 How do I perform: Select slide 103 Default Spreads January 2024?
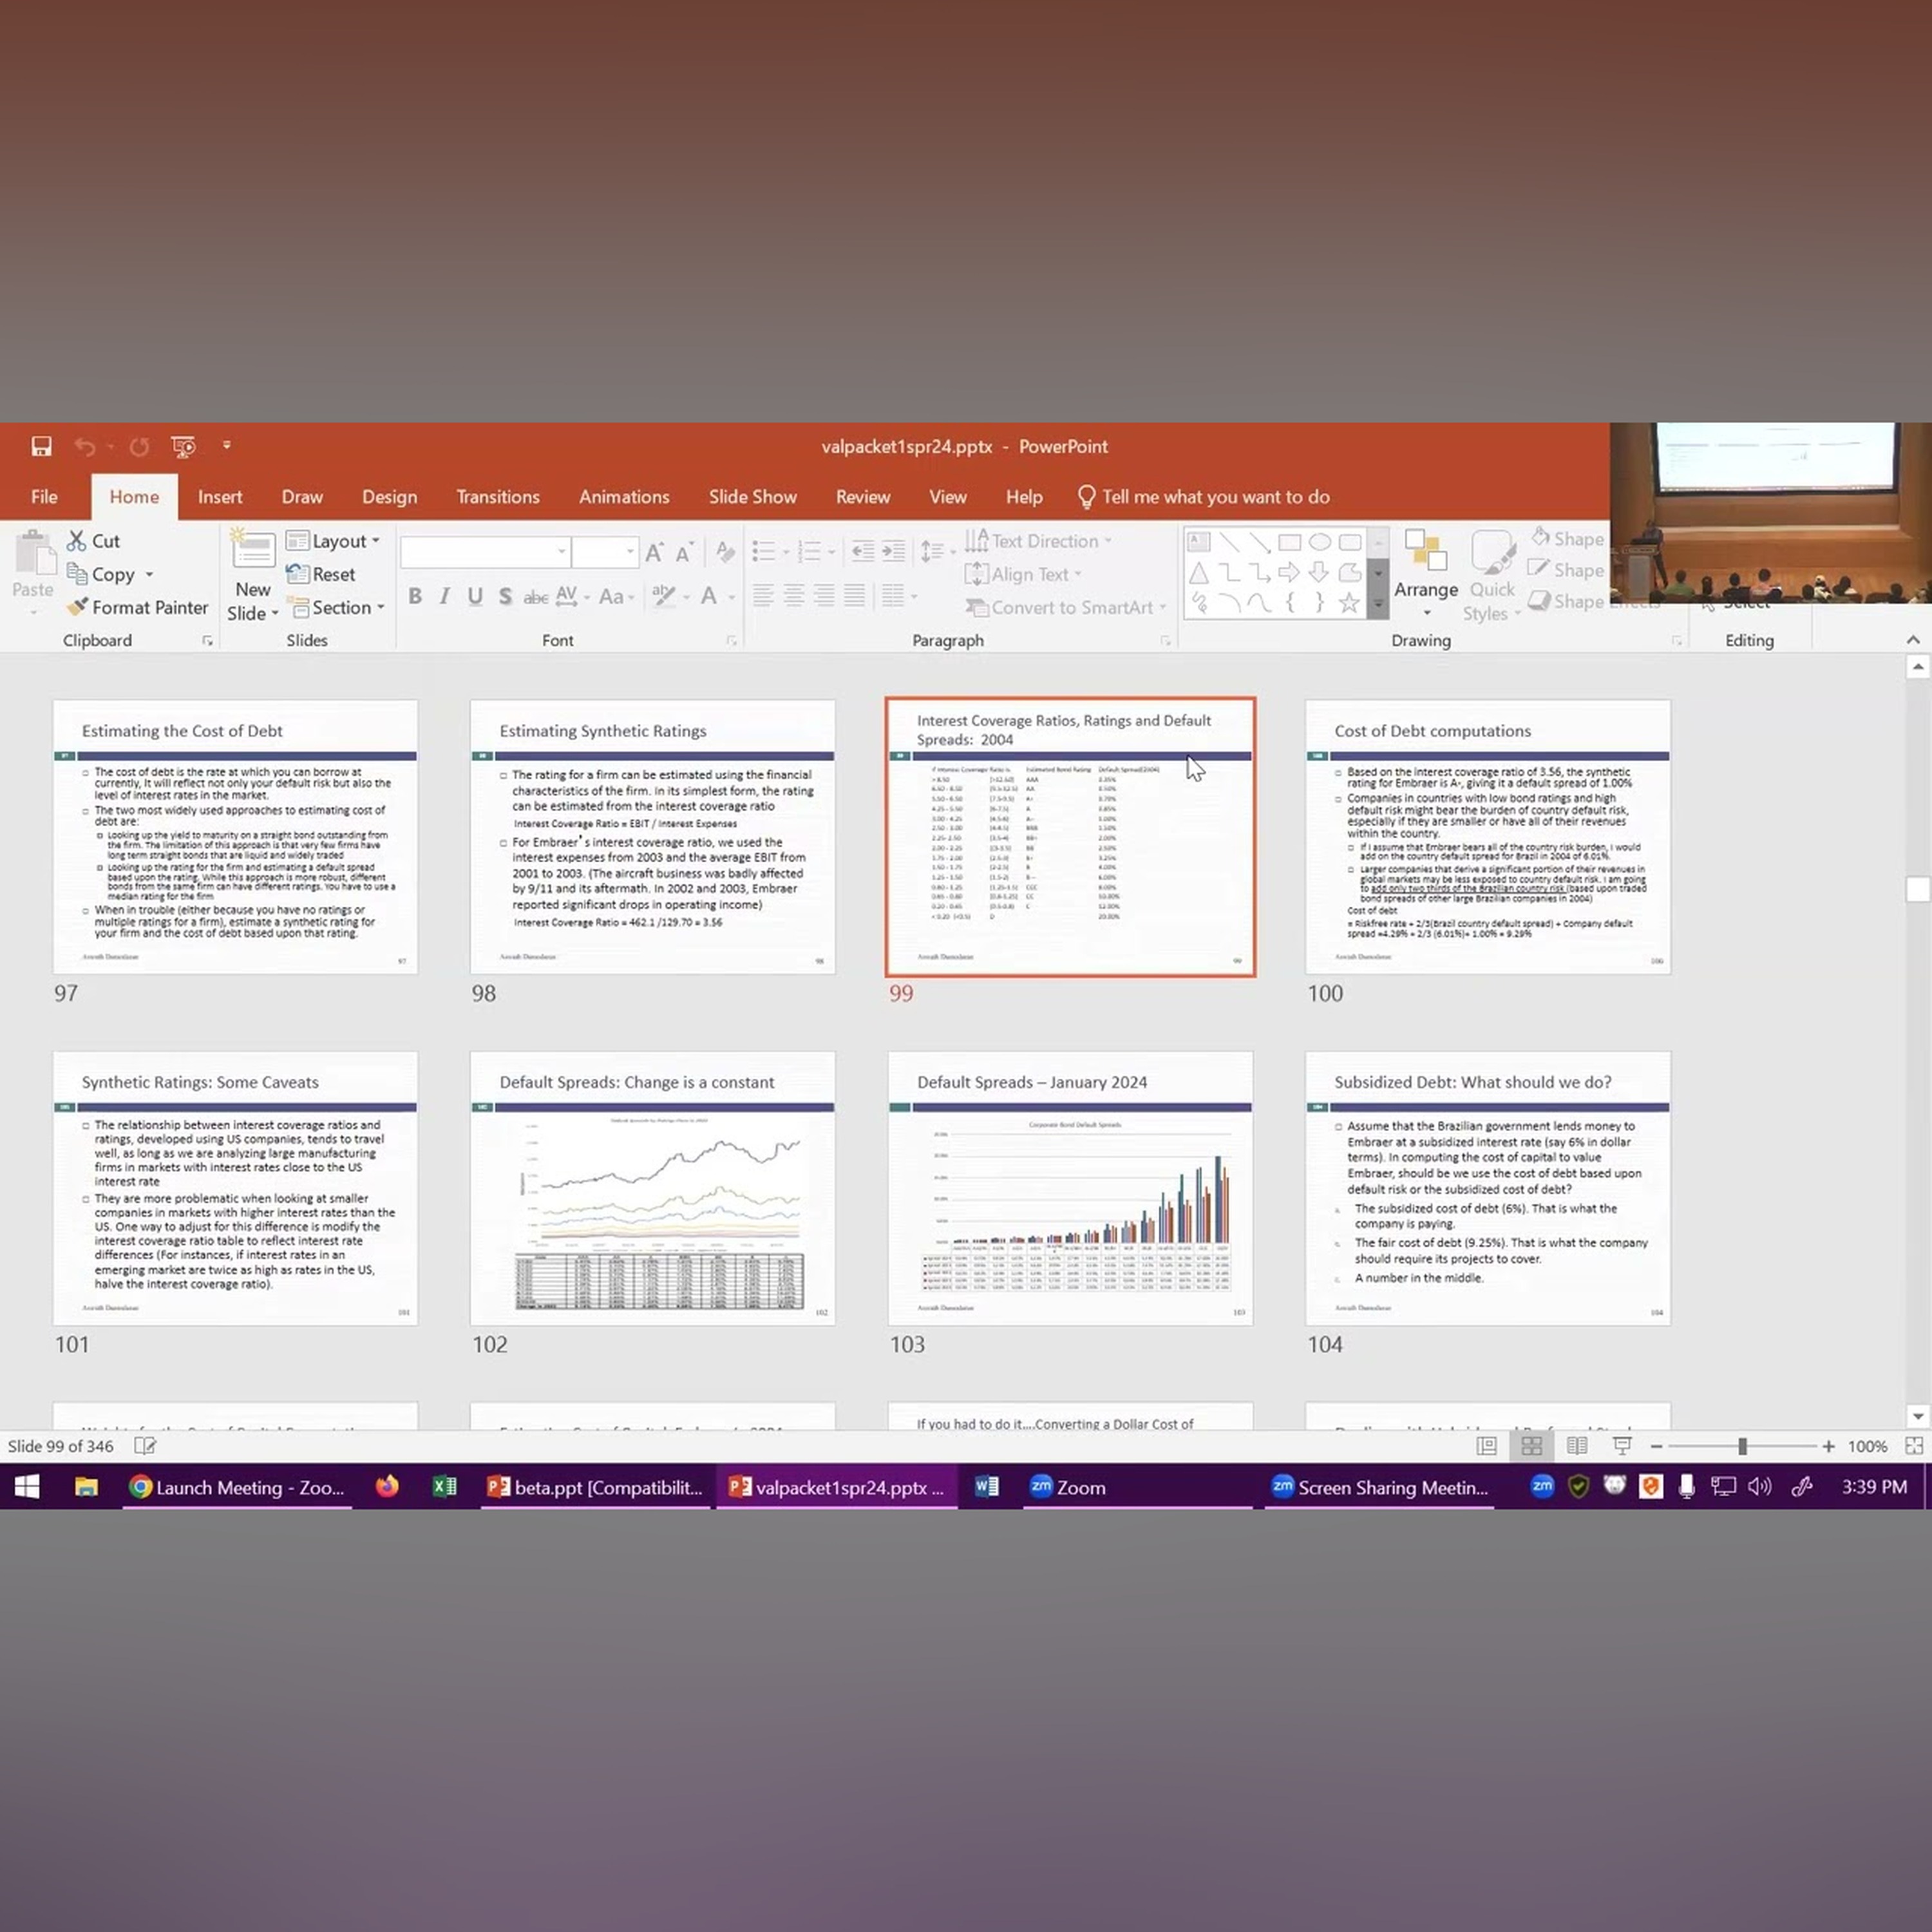[1070, 1188]
